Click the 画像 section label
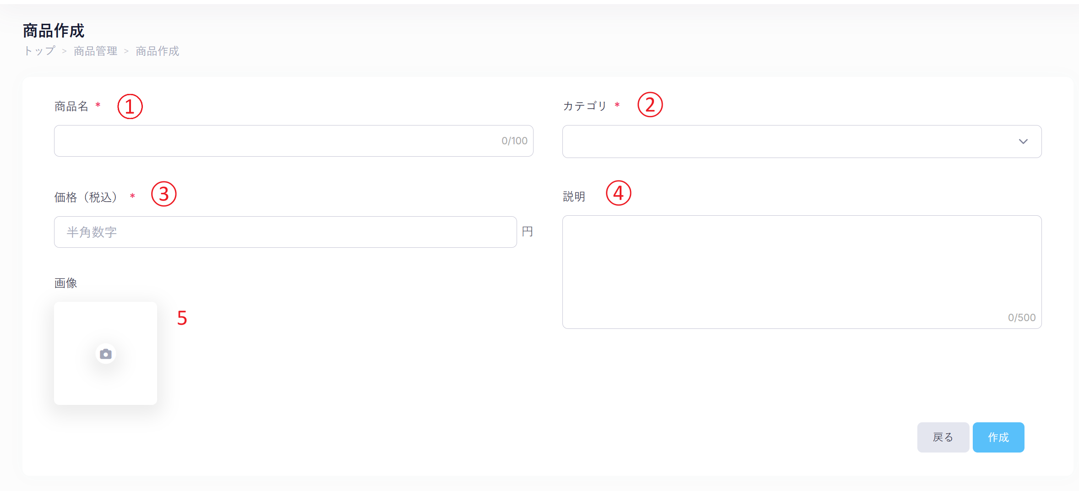 click(x=65, y=283)
